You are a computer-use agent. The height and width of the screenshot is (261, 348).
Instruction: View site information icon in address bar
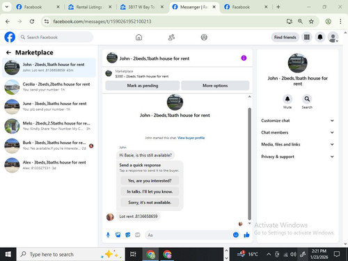pyautogui.click(x=47, y=22)
